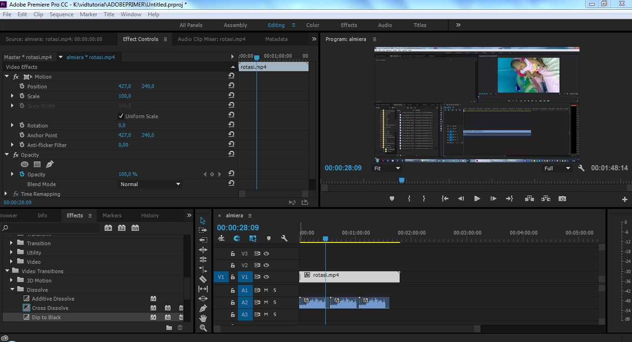
Task: Open the Sequence menu
Action: pyautogui.click(x=61, y=14)
